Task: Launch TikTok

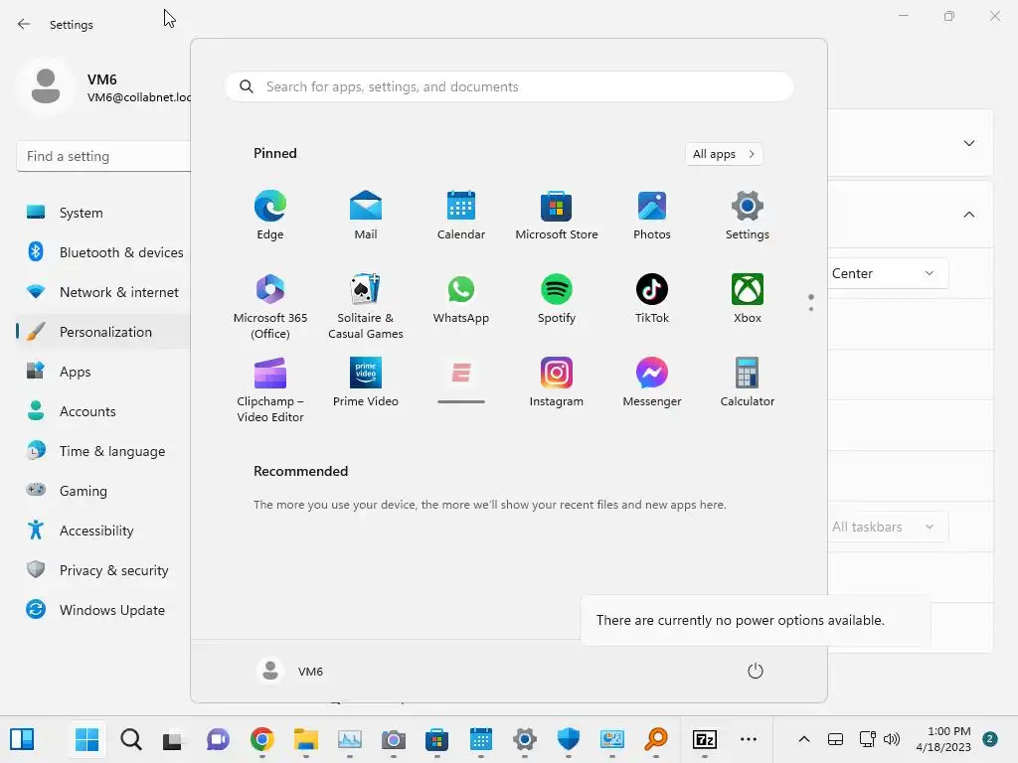Action: click(652, 299)
